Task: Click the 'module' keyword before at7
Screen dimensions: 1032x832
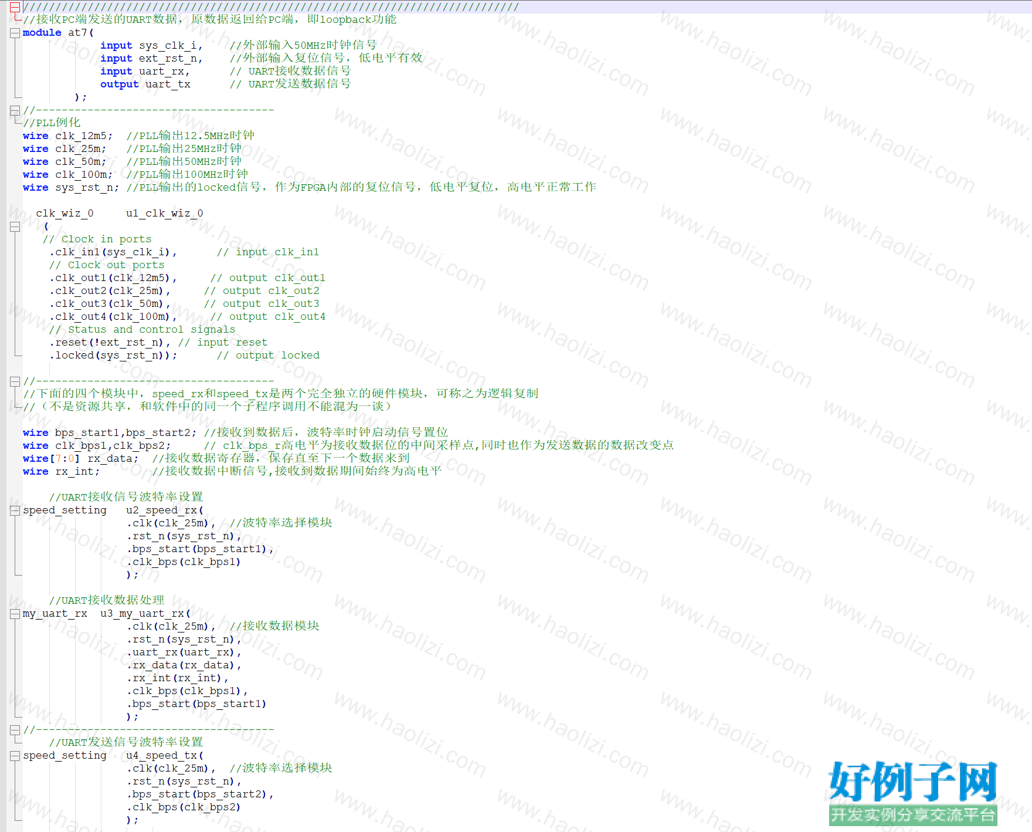Action: 42,33
